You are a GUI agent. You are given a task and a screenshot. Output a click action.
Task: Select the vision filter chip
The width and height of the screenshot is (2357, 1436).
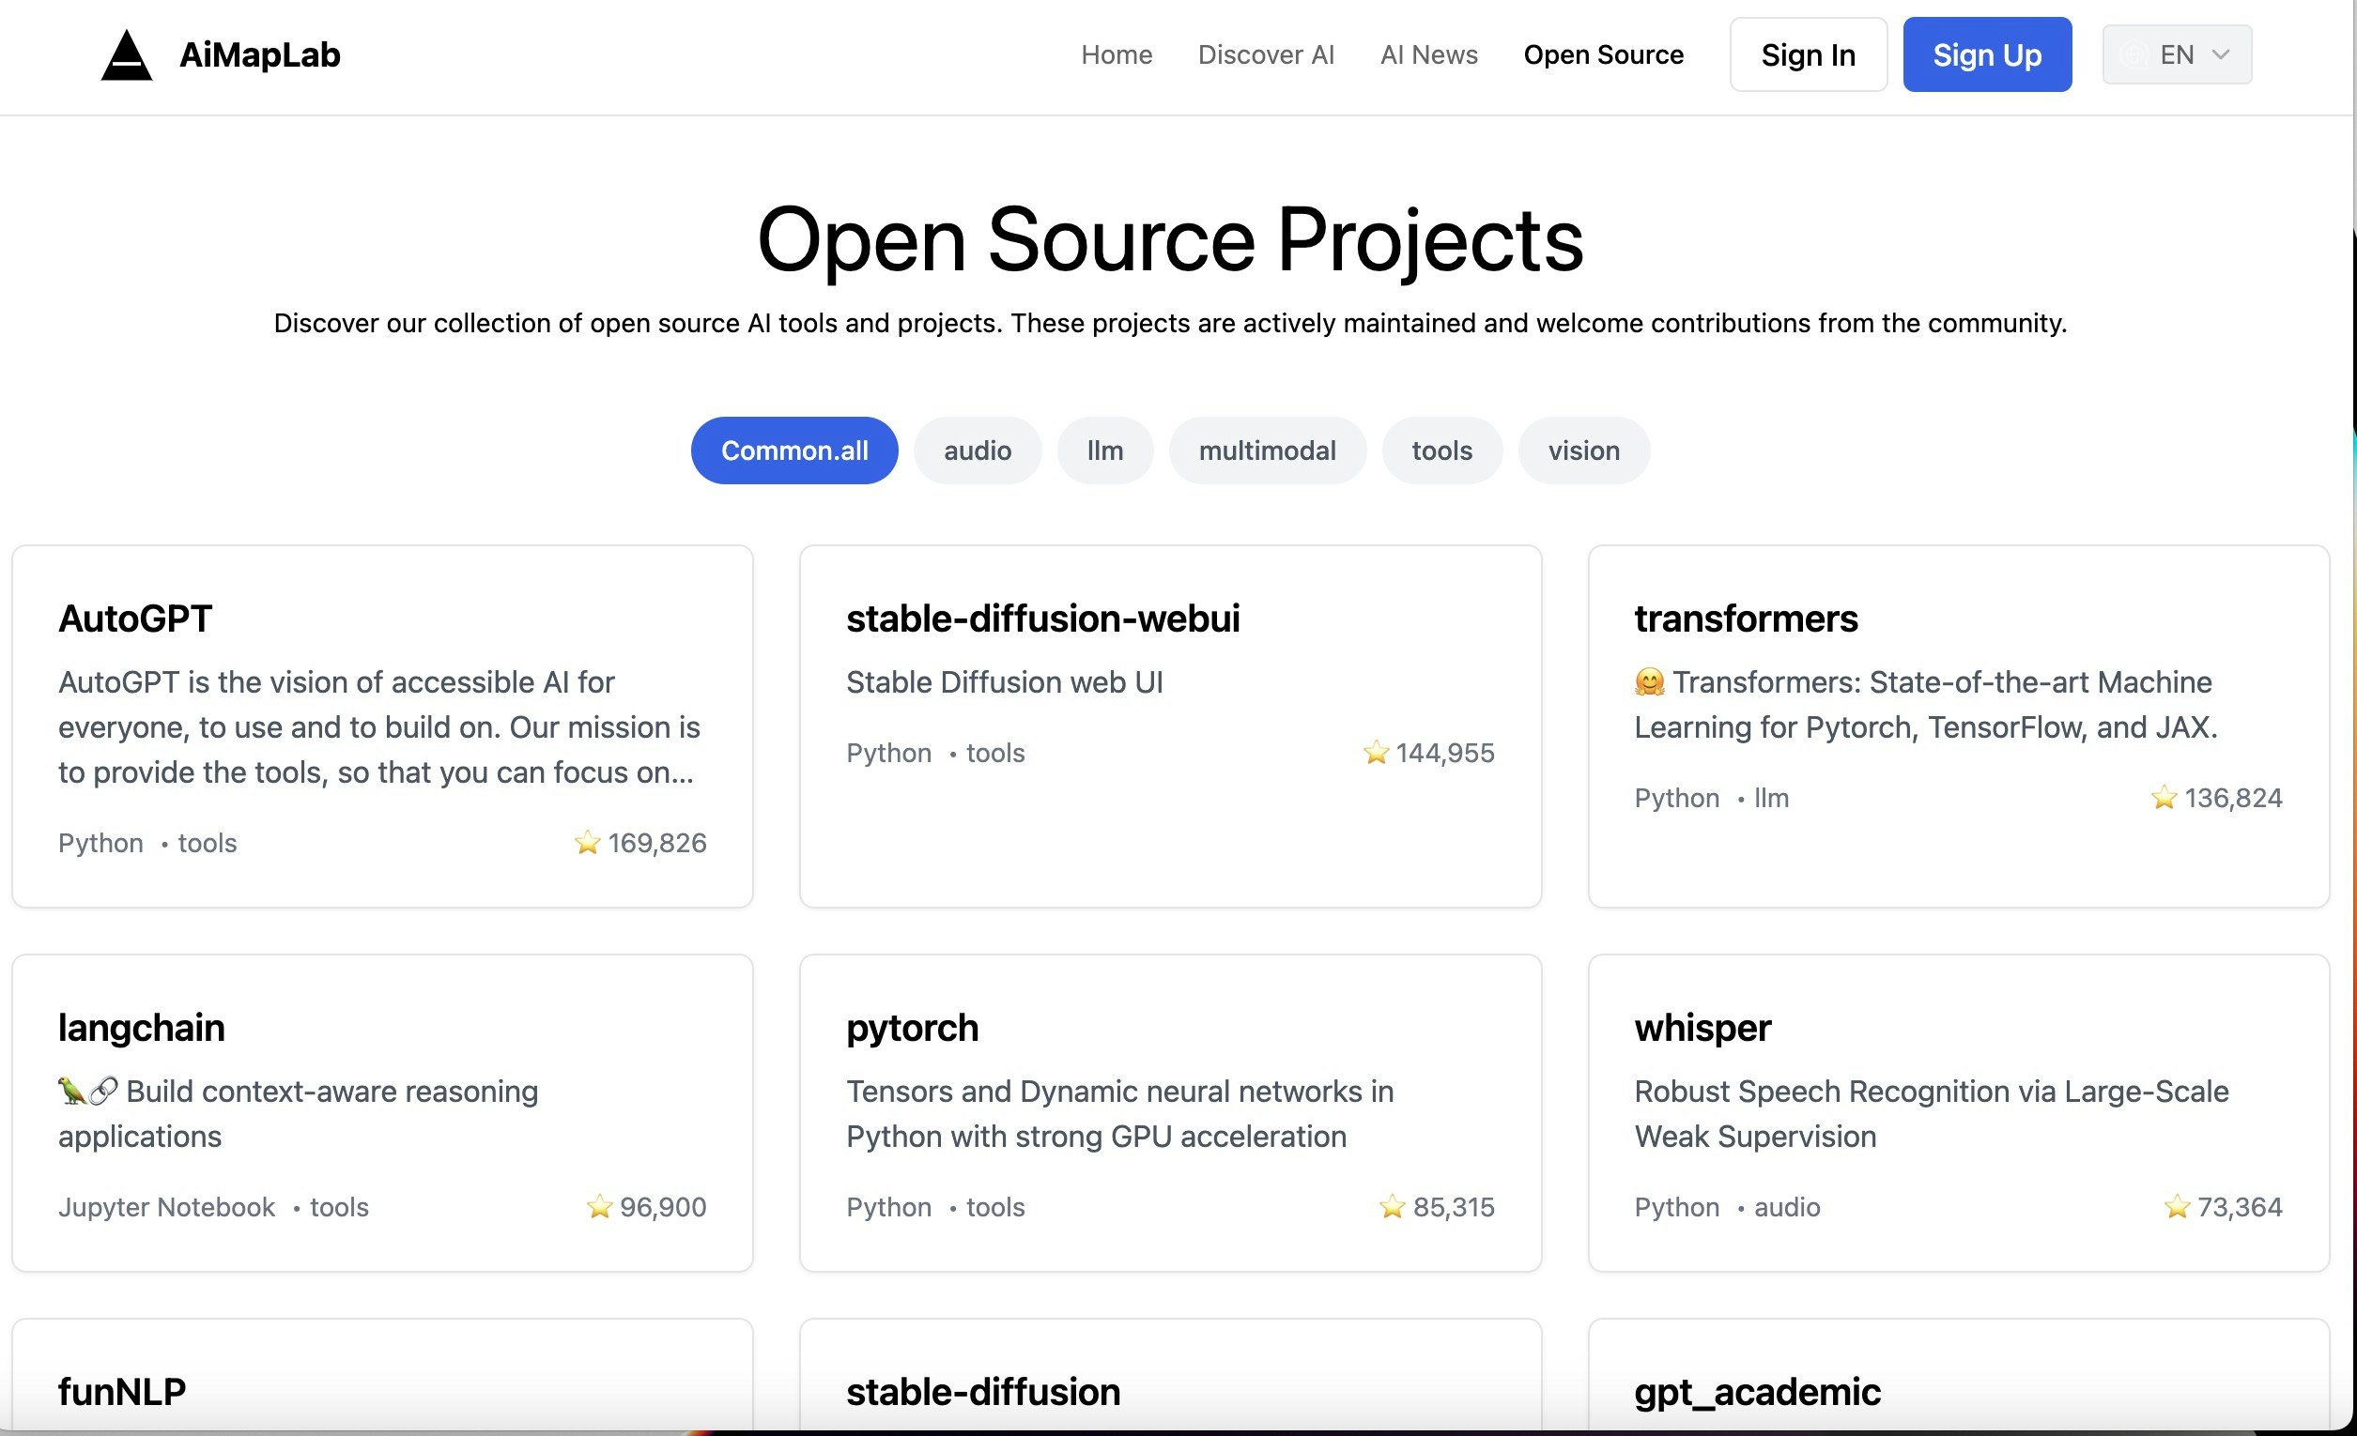(x=1583, y=451)
